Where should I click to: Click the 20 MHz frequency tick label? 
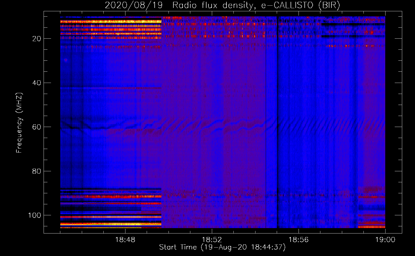point(37,39)
